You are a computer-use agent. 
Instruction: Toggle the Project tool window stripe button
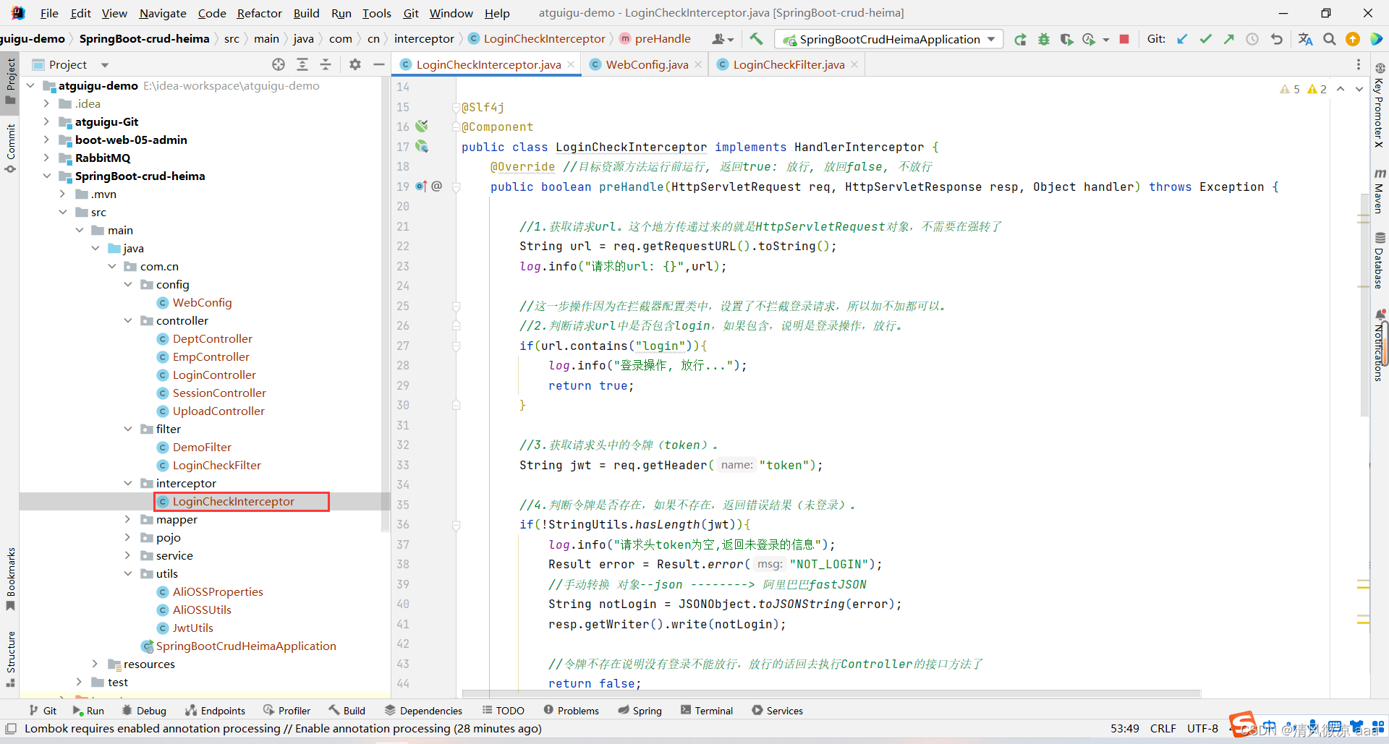(x=10, y=81)
